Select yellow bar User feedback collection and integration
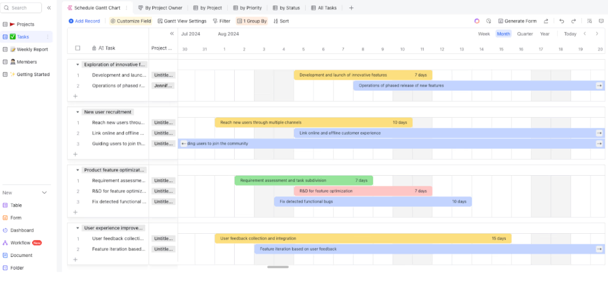608x287 pixels. tap(363, 238)
